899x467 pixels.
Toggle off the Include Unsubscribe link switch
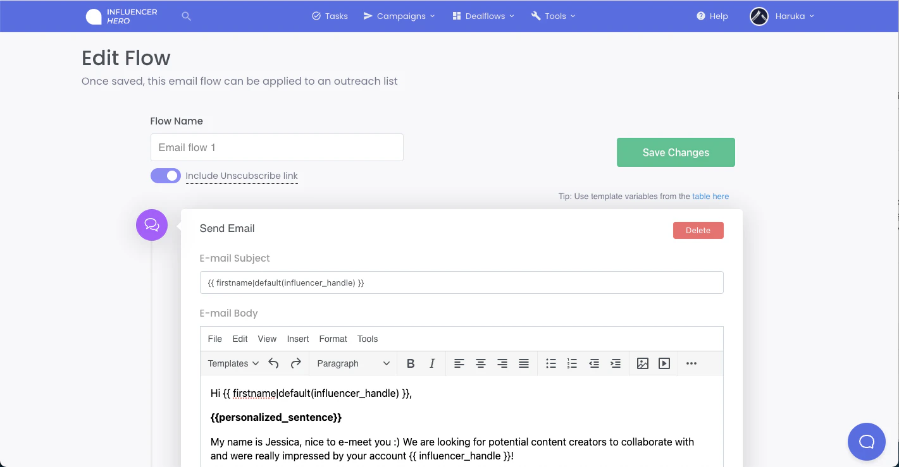point(165,175)
